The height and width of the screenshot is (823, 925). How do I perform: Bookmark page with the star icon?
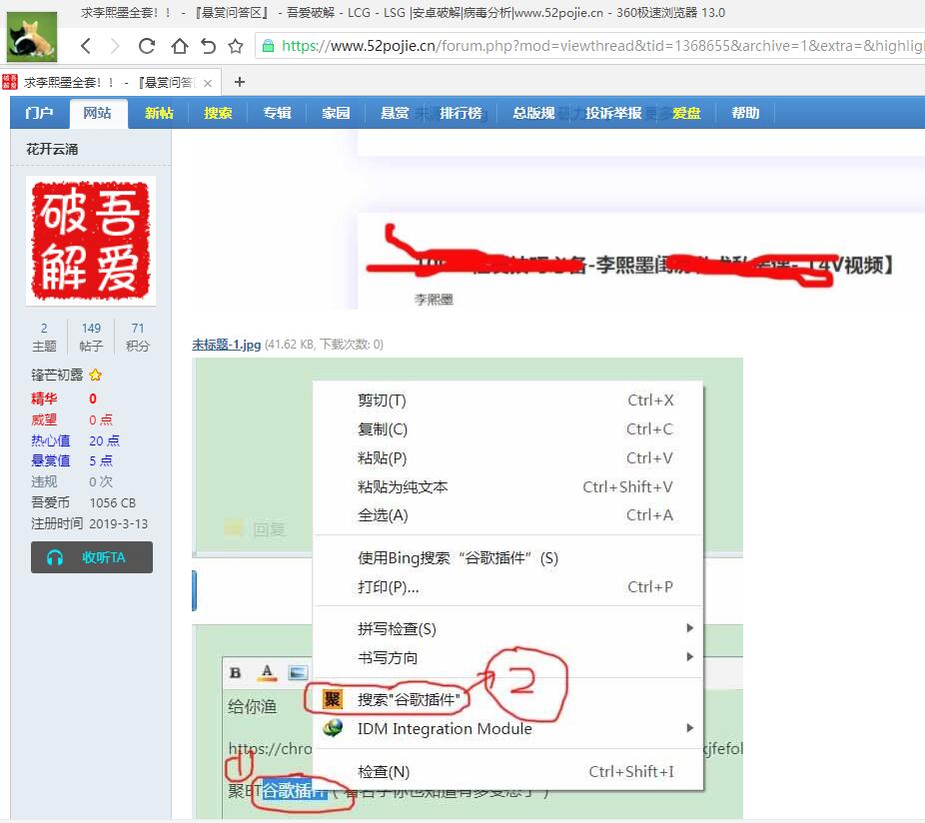point(236,46)
